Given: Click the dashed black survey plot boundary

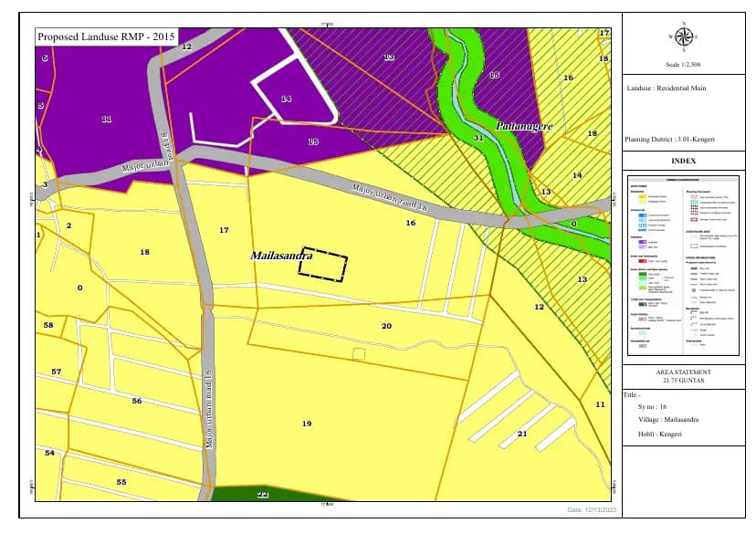Looking at the screenshot, I should 323,264.
